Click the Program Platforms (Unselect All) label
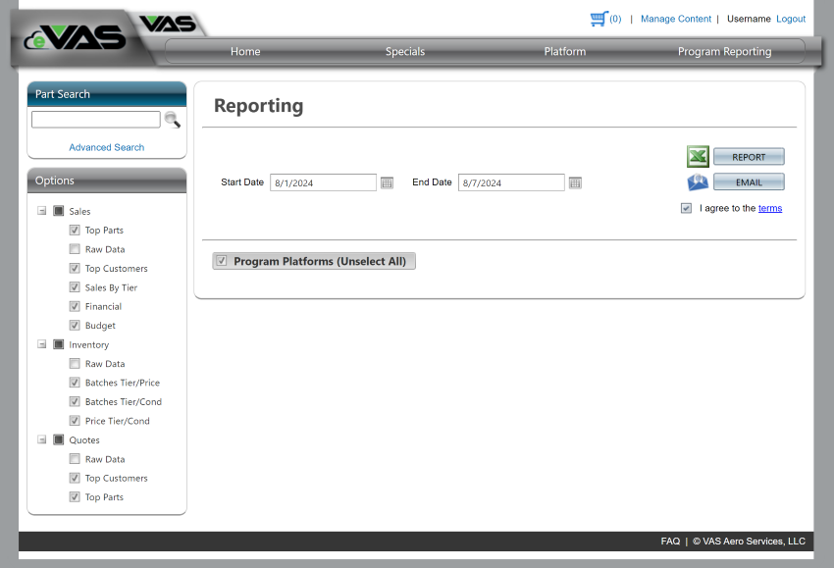This screenshot has width=834, height=568. (x=320, y=261)
